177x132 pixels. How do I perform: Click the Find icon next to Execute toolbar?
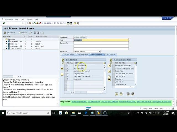click(x=35, y=33)
